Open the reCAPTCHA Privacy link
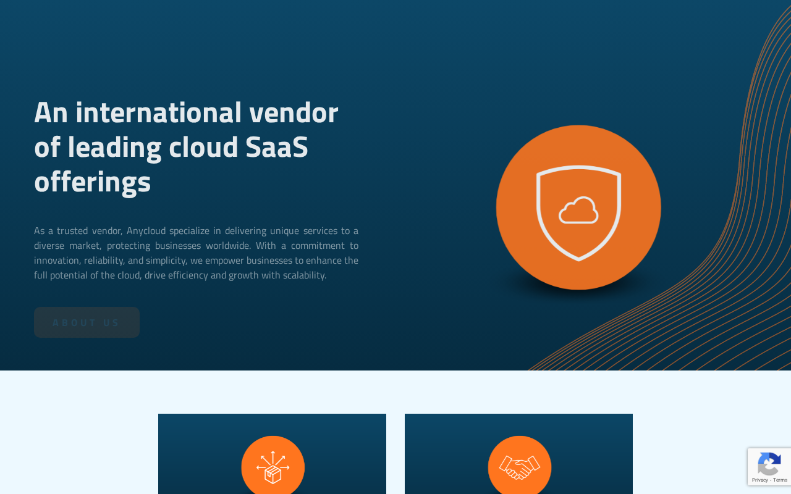Image resolution: width=791 pixels, height=494 pixels. [x=759, y=480]
